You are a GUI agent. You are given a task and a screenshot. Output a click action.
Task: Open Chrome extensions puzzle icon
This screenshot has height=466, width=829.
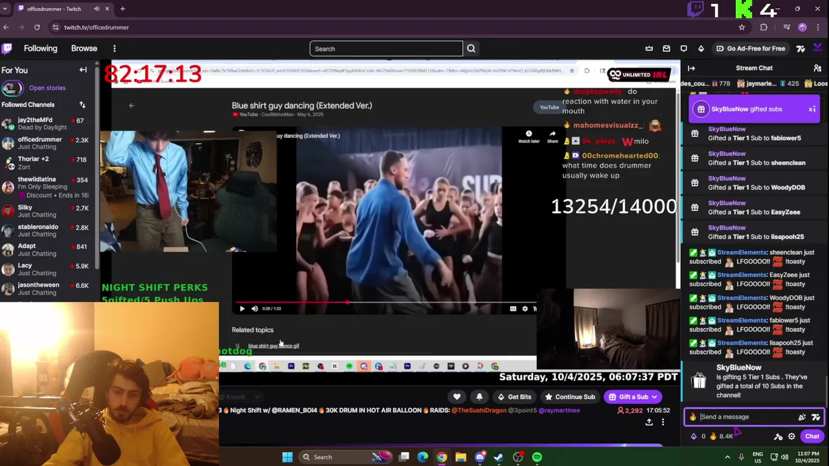click(x=764, y=27)
